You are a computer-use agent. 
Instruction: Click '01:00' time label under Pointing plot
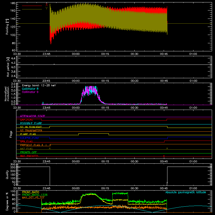[x=193, y=54]
